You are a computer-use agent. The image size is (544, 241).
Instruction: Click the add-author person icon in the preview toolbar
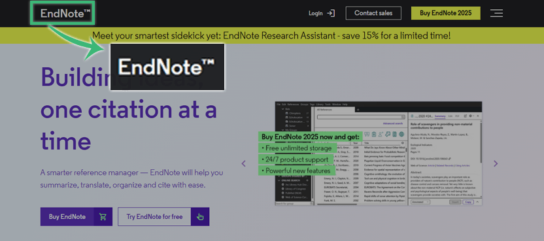click(x=381, y=134)
